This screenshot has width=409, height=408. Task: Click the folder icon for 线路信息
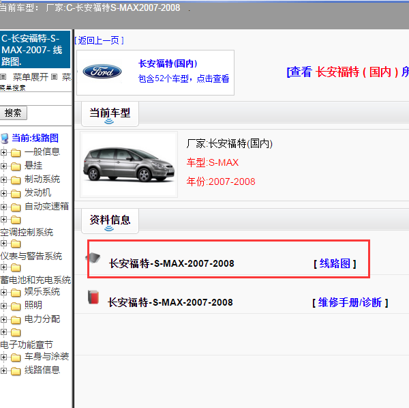16,370
